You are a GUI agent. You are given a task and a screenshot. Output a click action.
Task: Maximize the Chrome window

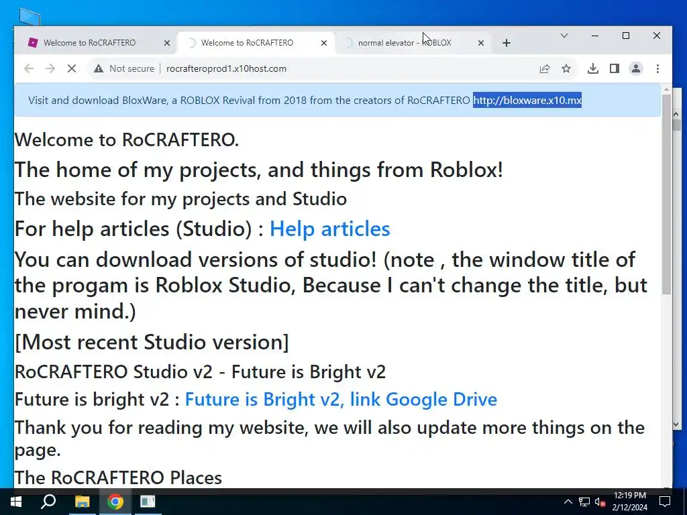(x=626, y=36)
